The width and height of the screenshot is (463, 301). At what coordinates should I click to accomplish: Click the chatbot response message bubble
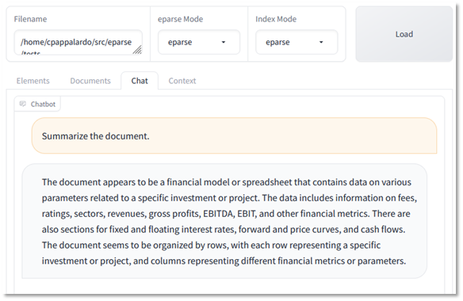pyautogui.click(x=224, y=221)
